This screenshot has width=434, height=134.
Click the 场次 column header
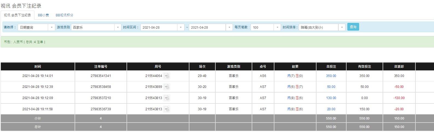click(x=202, y=67)
